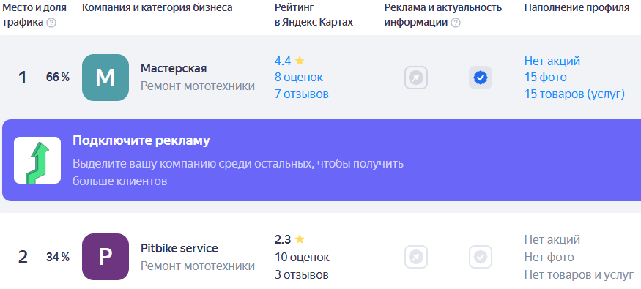The width and height of the screenshot is (641, 289).
Task: Select the Pitbike service company name
Action: pos(179,248)
